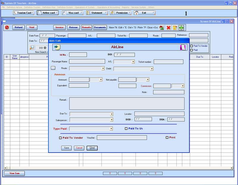Image resolution: width=238 pixels, height=185 pixels.
Task: Check the Post checkbox
Action: [x=167, y=137]
